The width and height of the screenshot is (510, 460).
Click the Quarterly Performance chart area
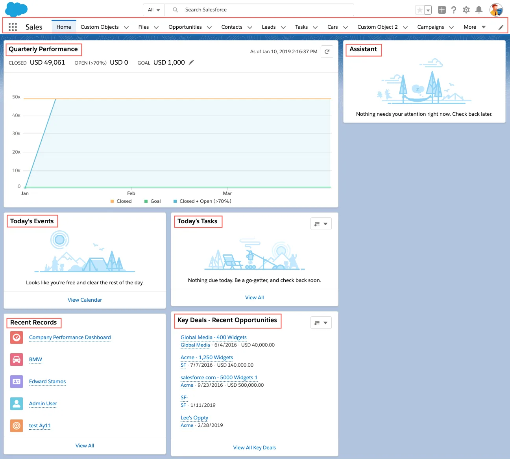click(x=177, y=143)
